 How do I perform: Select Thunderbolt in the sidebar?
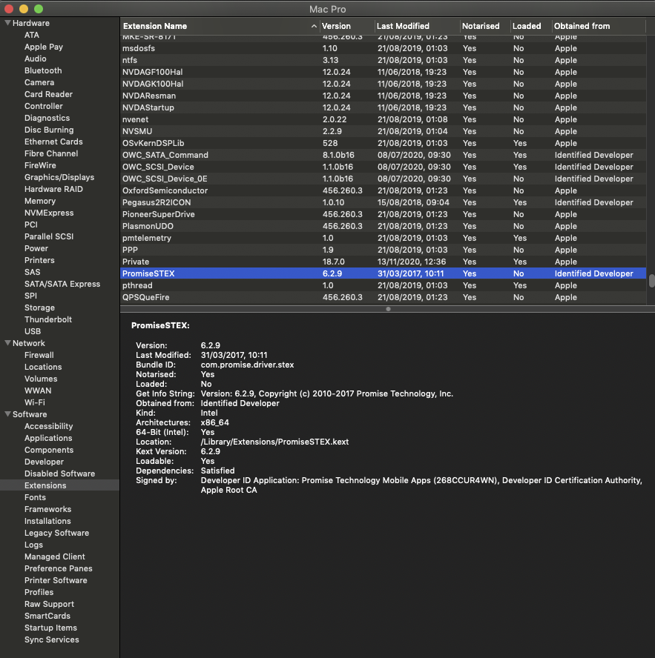coord(48,319)
